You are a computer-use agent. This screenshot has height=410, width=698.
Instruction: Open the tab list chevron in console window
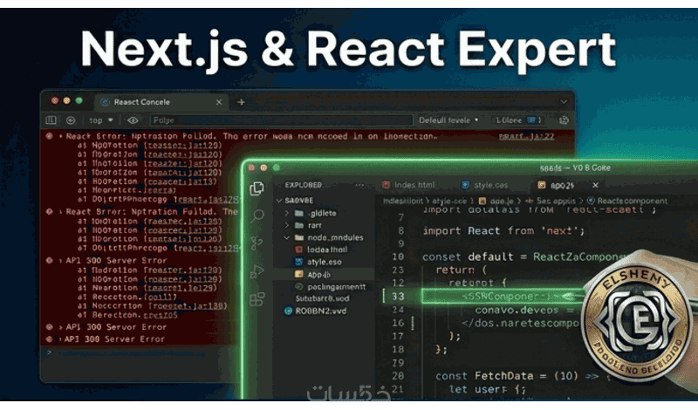coord(564,102)
